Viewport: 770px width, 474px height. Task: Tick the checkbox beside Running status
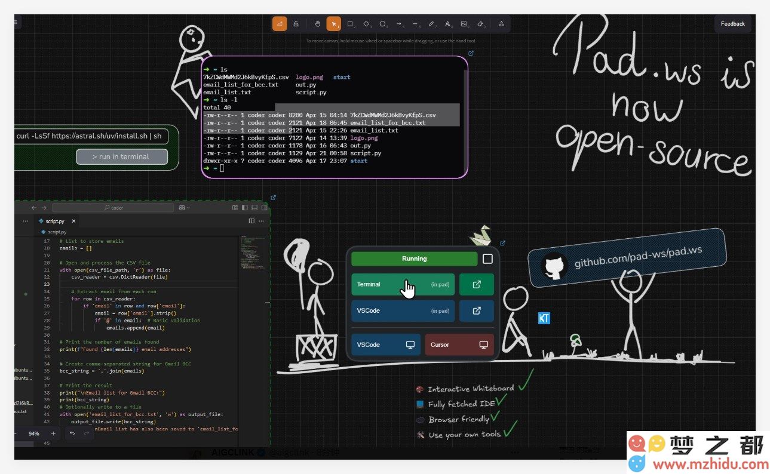point(487,258)
